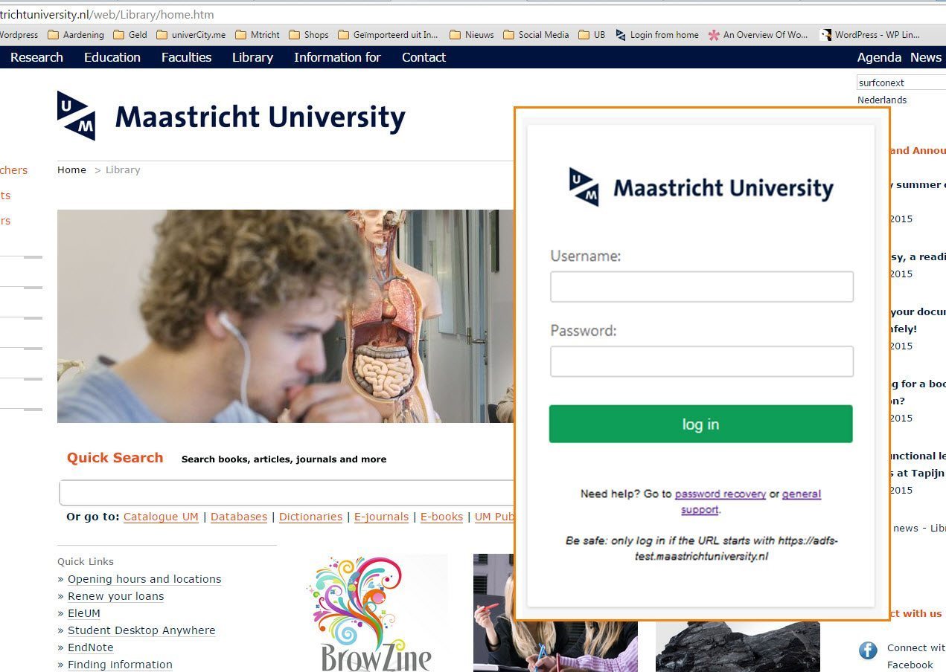
Task: Go to the E-journals link
Action: click(381, 517)
